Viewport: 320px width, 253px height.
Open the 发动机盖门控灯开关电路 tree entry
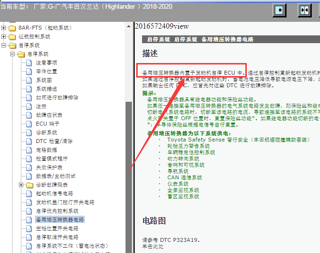tap(65, 202)
